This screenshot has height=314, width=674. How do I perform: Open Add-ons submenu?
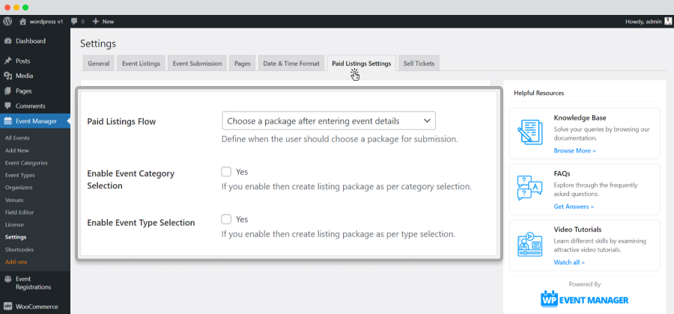(16, 262)
